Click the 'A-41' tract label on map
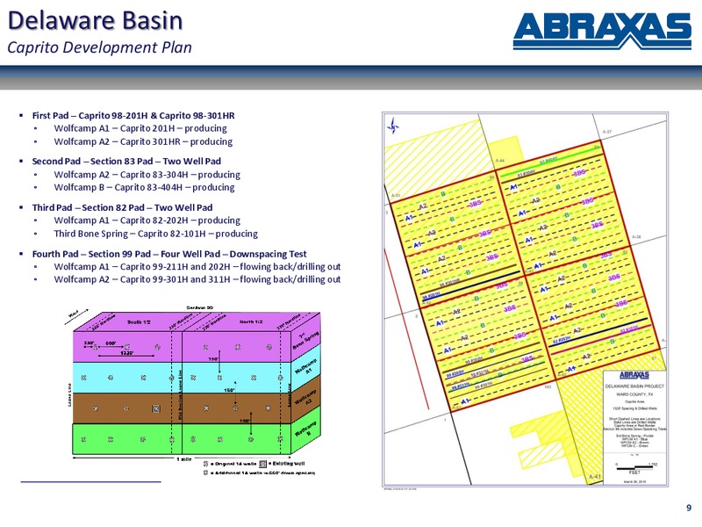The image size is (702, 527). point(595,477)
